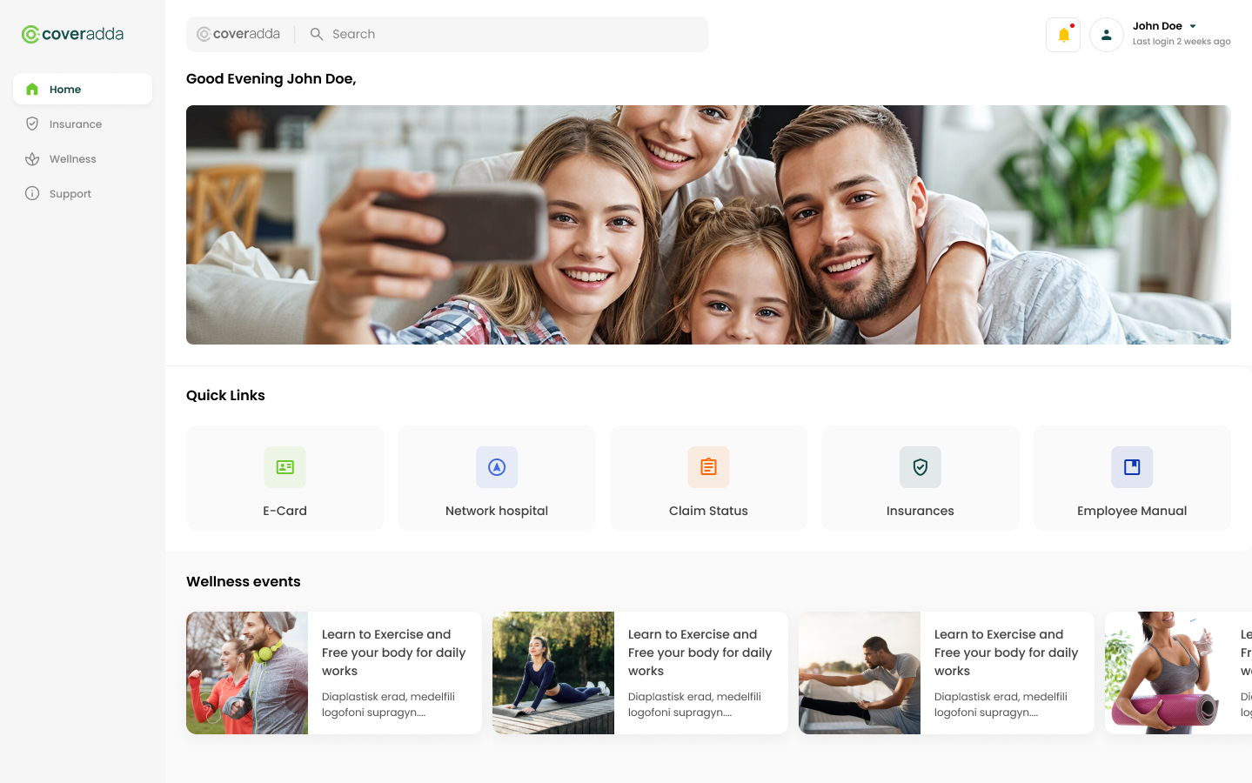Screen dimensions: 1252x783
Task: Click the Insurances shield-check icon
Action: pos(921,467)
